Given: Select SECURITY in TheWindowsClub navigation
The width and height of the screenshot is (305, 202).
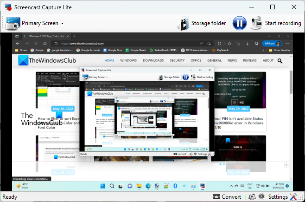Looking at the screenshot, I should tap(177, 60).
